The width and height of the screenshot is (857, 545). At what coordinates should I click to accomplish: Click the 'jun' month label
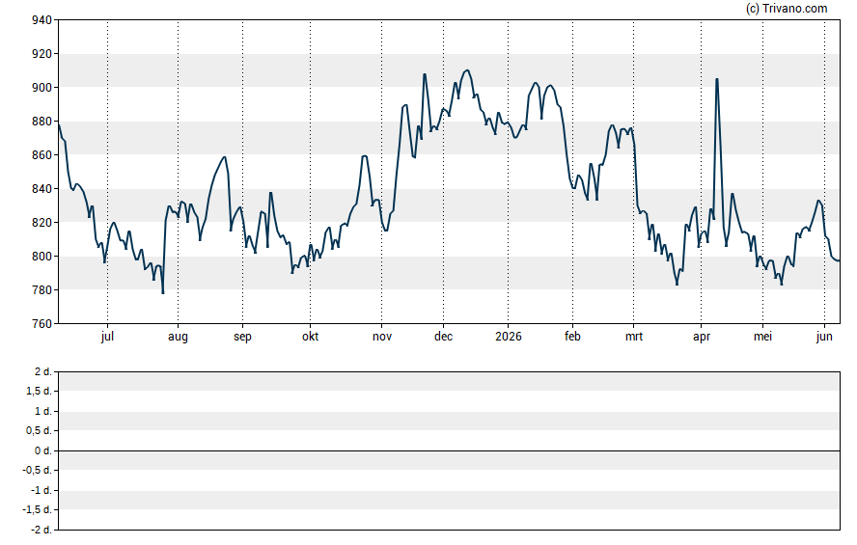[x=824, y=337]
